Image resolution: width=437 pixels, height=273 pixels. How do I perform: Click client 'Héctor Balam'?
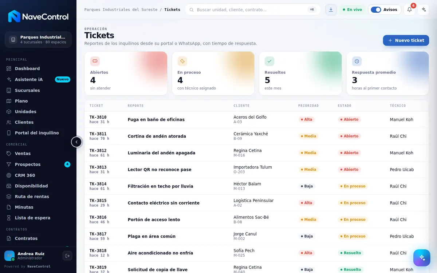247,184
